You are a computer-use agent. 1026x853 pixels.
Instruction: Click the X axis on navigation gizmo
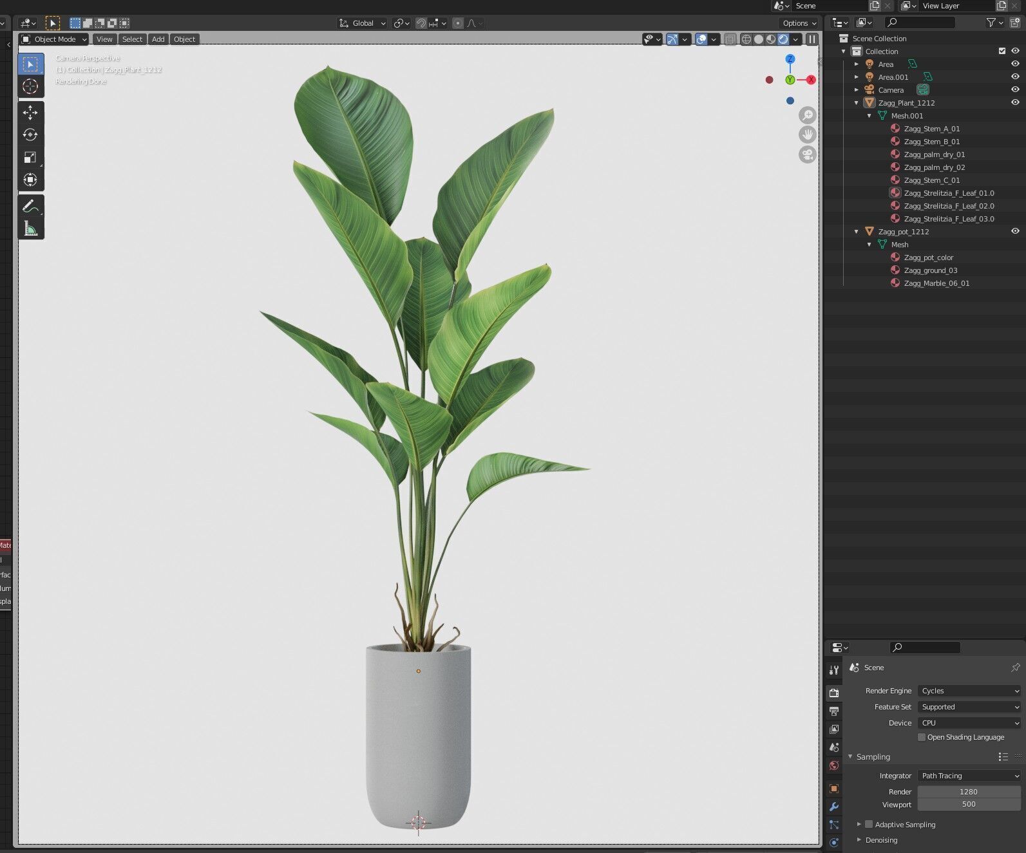point(811,80)
